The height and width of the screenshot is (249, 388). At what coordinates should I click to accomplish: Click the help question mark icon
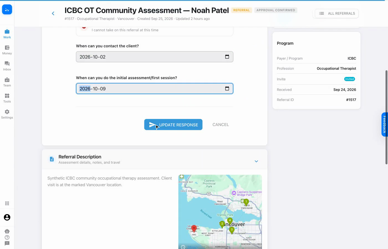(7, 237)
